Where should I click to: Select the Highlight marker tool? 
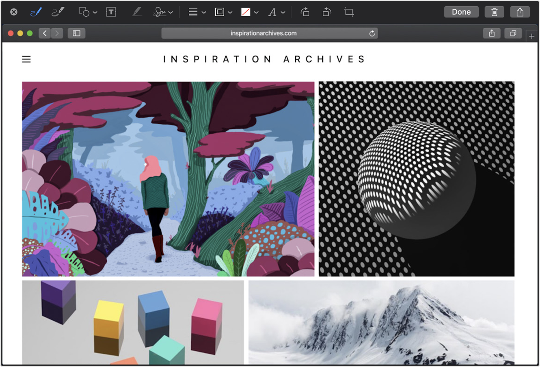coord(137,12)
